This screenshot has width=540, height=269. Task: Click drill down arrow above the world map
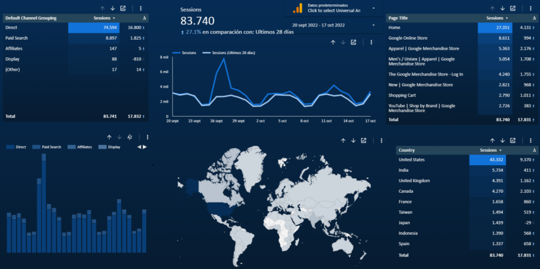353,141
